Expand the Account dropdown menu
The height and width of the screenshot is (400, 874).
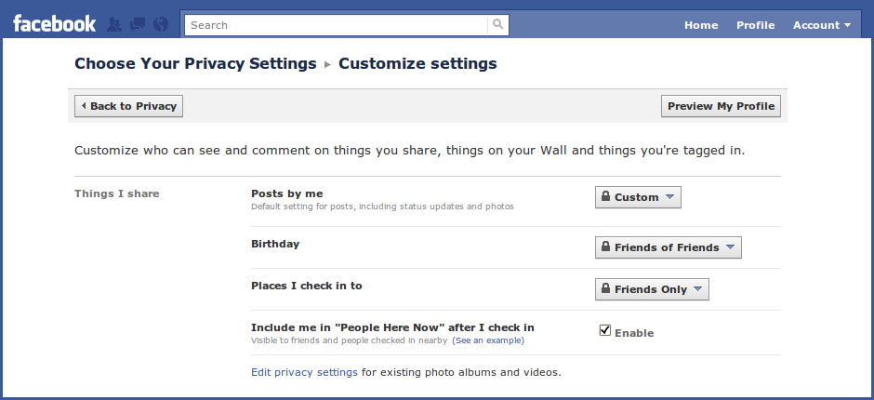pyautogui.click(x=821, y=25)
